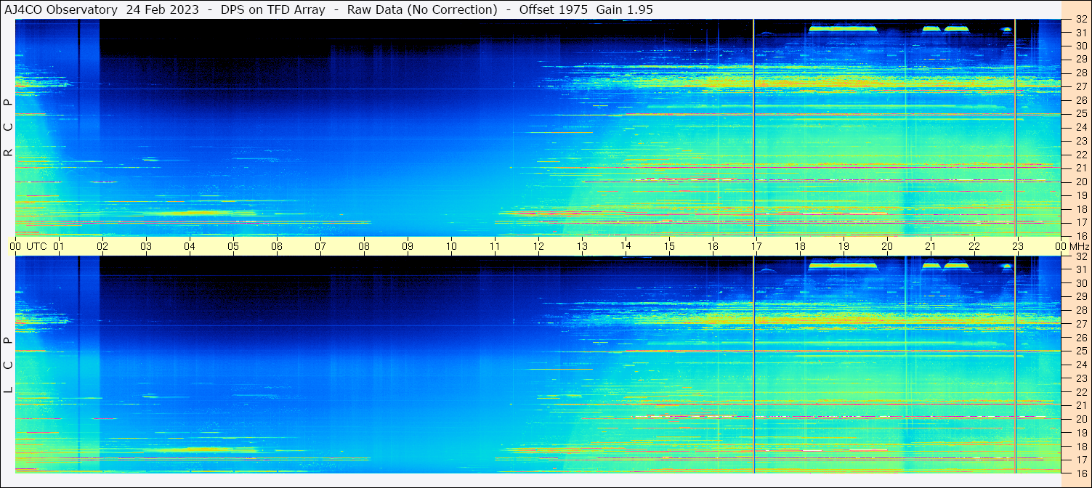Click 'Raw Data (No Correction)' in header

422,9
